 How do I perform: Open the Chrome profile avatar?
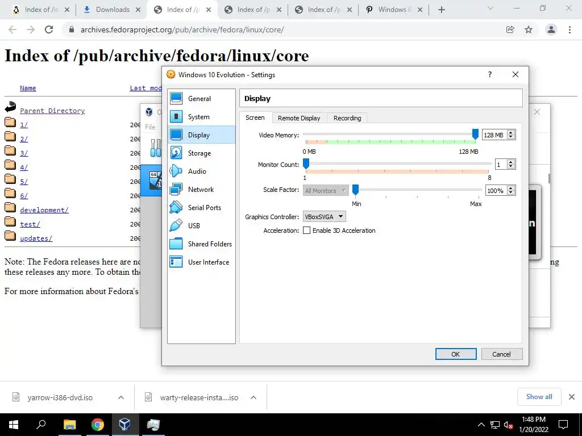[x=551, y=30]
